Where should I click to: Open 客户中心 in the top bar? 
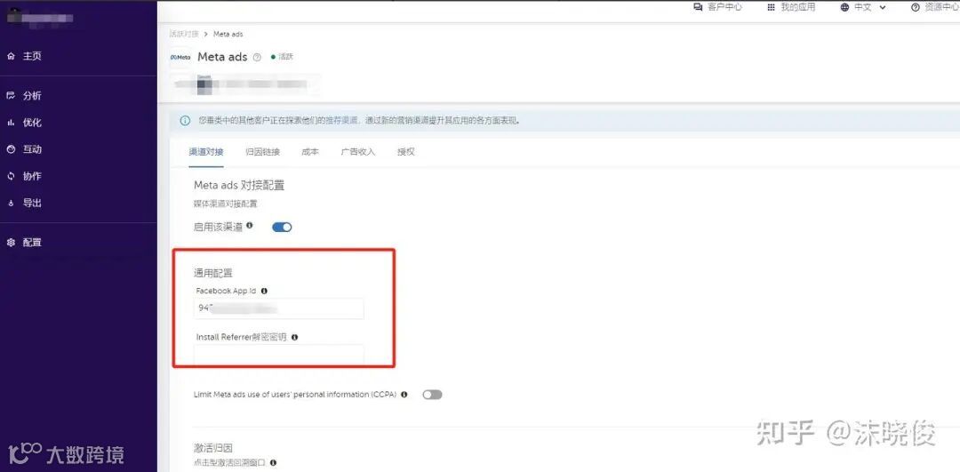coord(724,7)
